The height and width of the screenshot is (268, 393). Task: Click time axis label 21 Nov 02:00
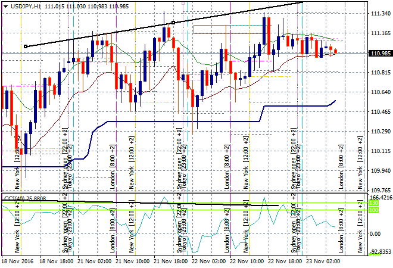pyautogui.click(x=95, y=261)
